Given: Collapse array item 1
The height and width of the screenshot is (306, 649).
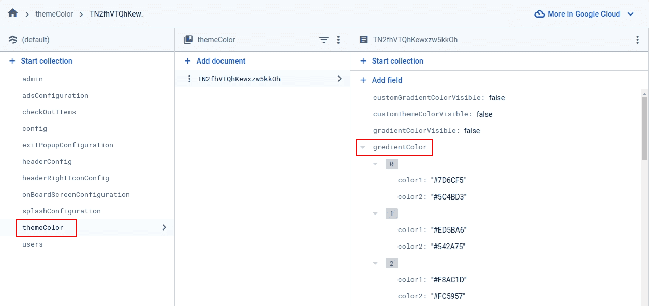Looking at the screenshot, I should pos(376,213).
